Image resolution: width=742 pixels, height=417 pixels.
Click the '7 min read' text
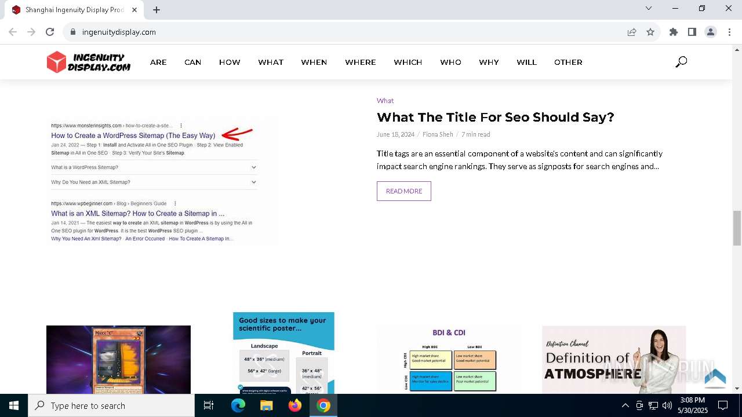pos(476,134)
